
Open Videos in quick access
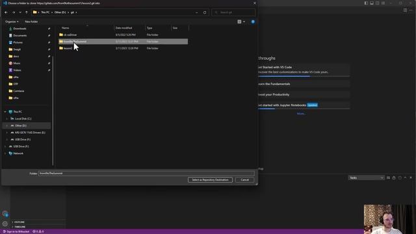pos(17,70)
